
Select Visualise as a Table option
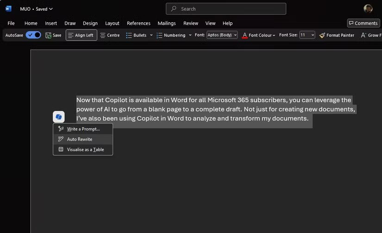pos(85,149)
